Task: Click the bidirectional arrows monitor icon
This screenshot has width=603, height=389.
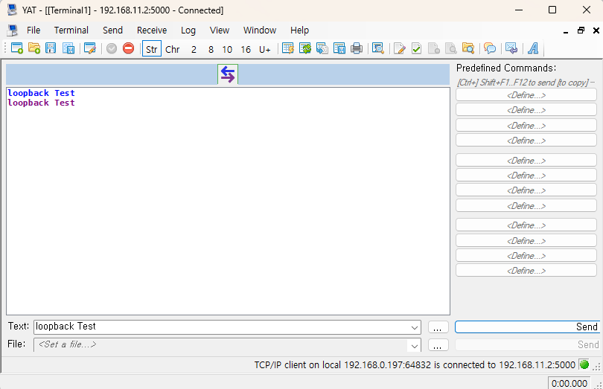Action: tap(228, 74)
